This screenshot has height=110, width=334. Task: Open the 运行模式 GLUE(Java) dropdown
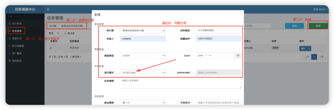(x=142, y=73)
